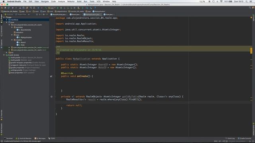Open the Navigate menu

(x=45, y=2)
